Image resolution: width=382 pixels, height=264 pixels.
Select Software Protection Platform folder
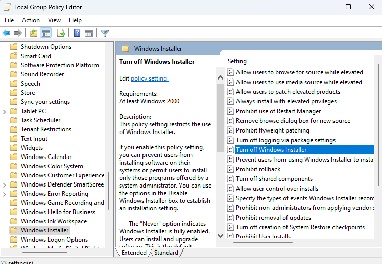(x=60, y=65)
